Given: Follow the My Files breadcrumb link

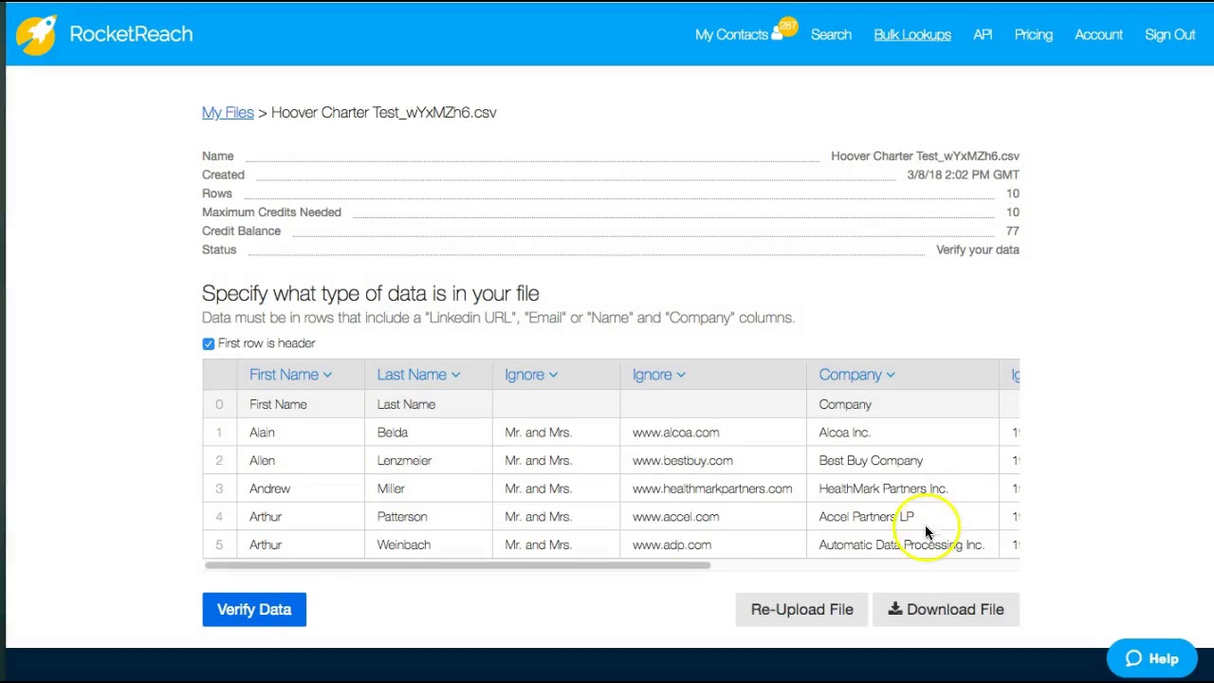Looking at the screenshot, I should pyautogui.click(x=228, y=112).
